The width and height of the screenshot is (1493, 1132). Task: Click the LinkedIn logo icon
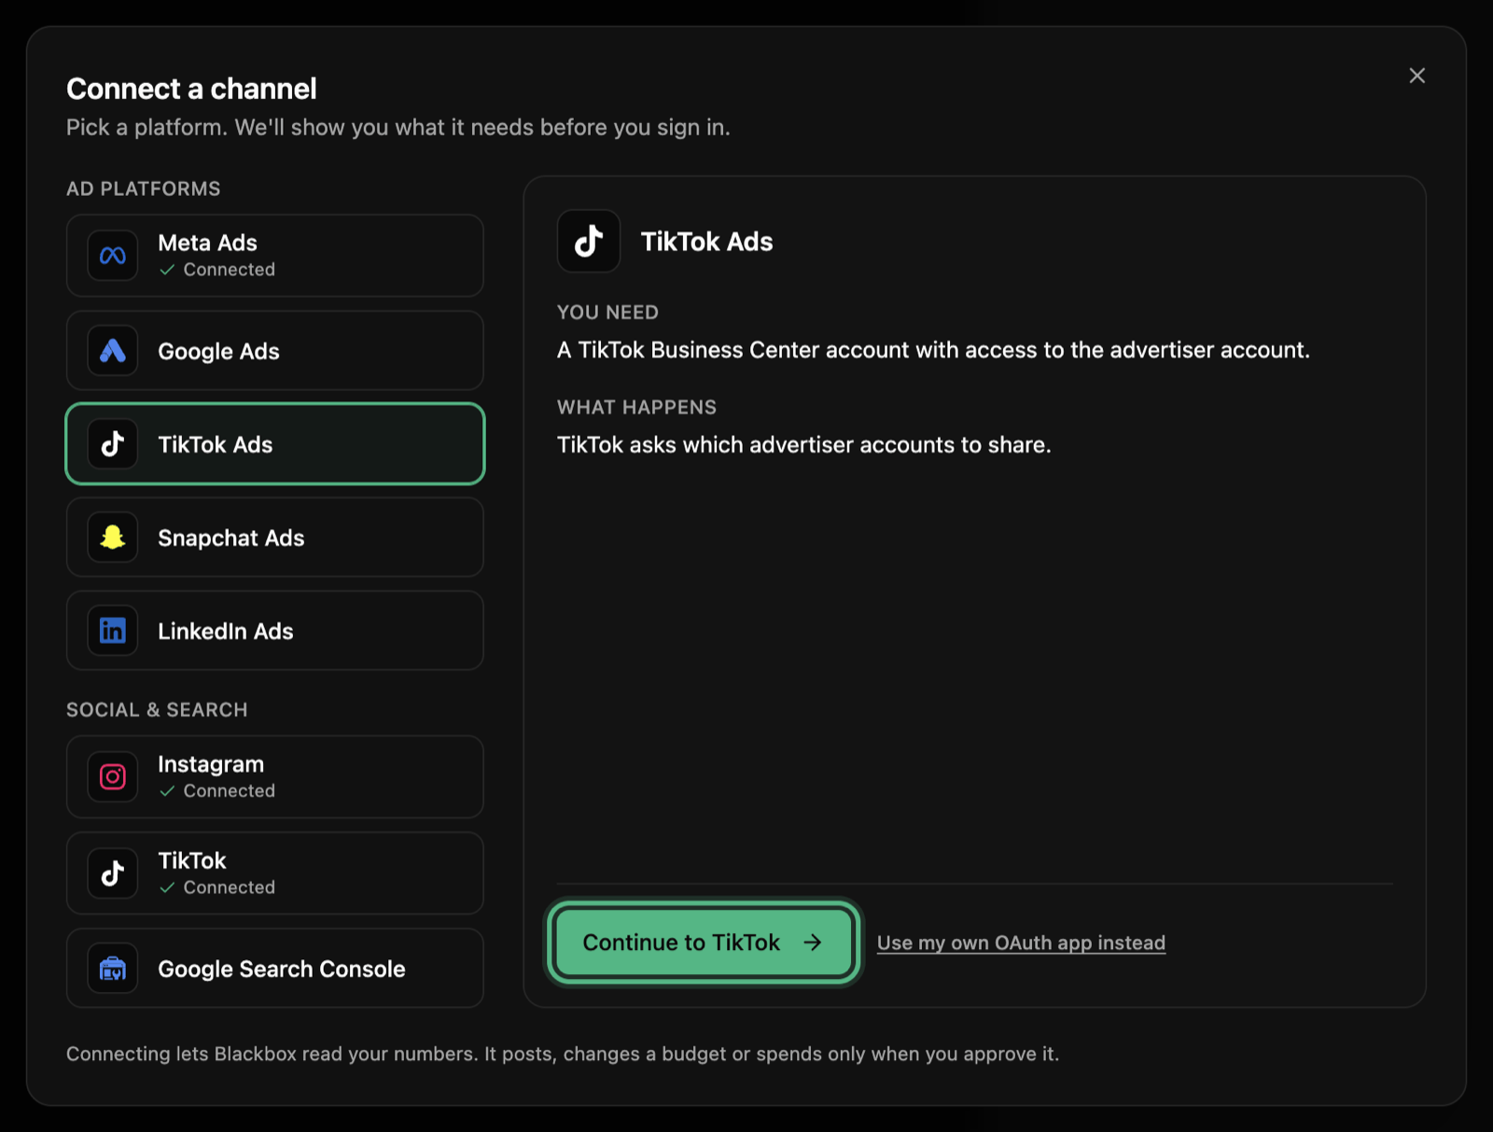(113, 631)
